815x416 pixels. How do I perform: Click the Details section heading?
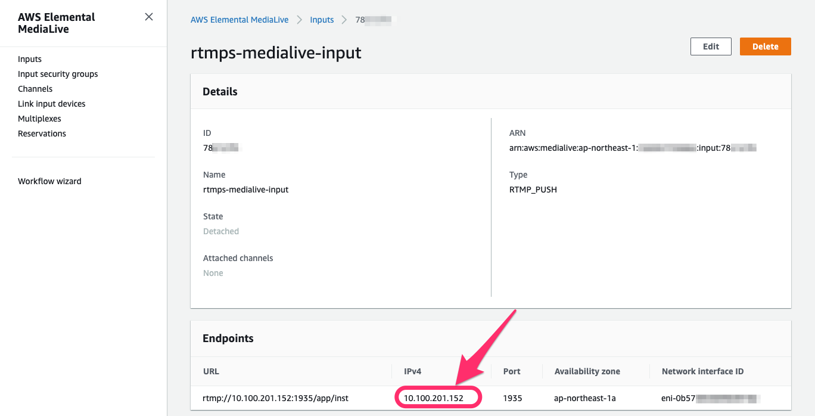point(220,92)
